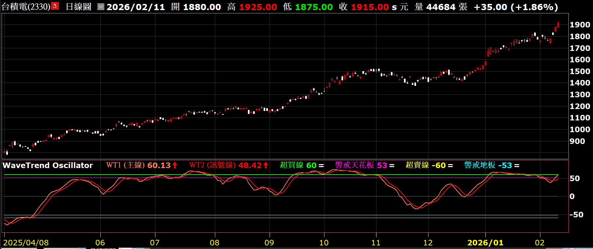Click the 1900 price axis label
Screen dimensions: 593x249
click(580, 25)
